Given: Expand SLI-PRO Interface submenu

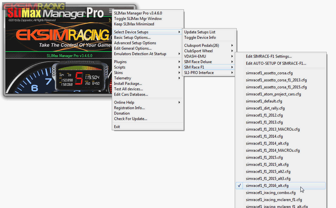Looking at the screenshot, I should click(209, 73).
